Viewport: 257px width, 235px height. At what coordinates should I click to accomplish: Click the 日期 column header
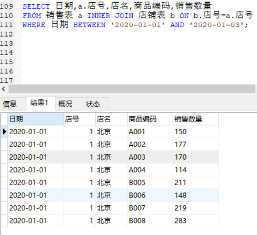pyautogui.click(x=36, y=119)
